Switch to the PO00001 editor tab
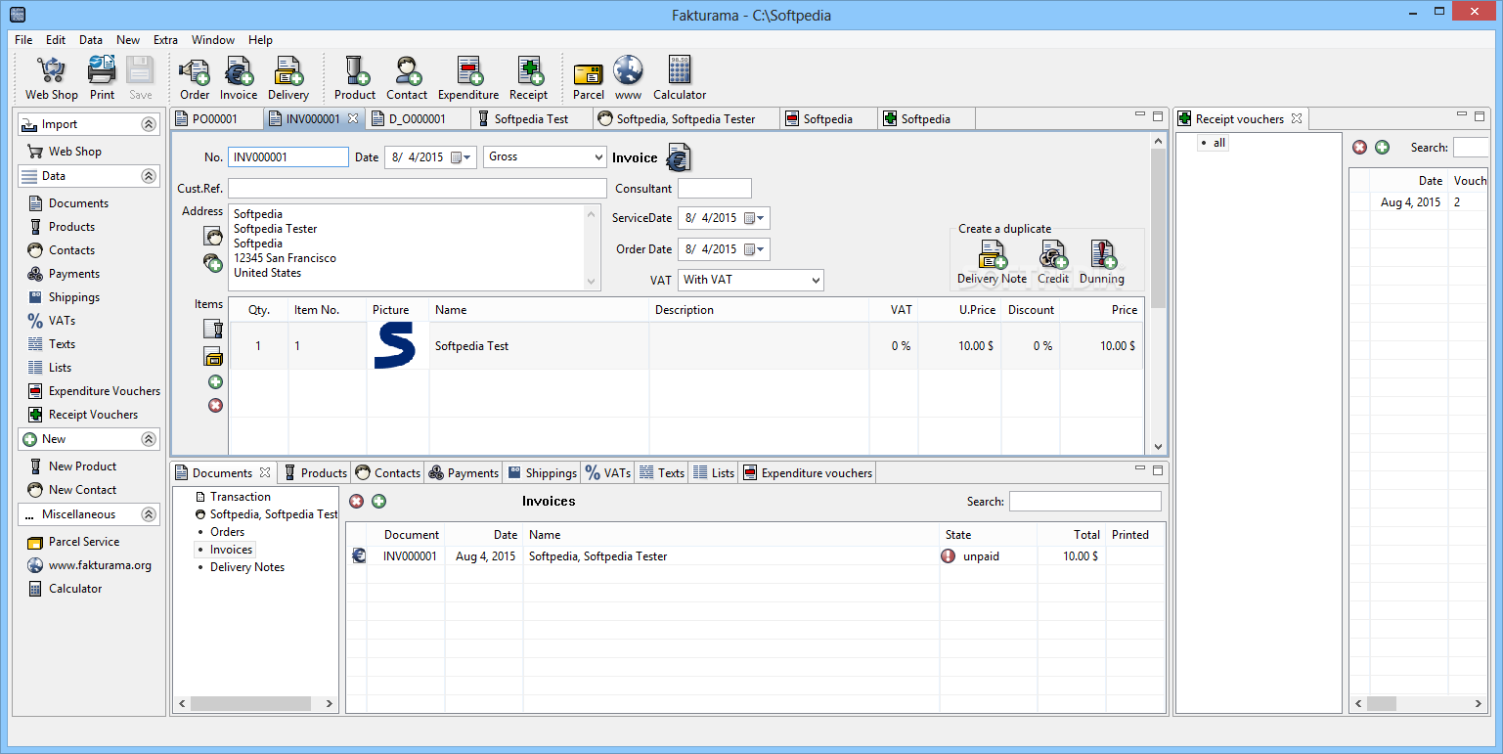The width and height of the screenshot is (1503, 754). coord(215,118)
